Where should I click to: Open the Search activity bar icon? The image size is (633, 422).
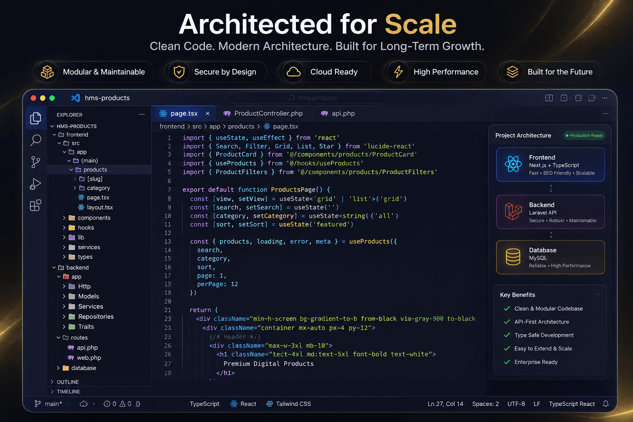pos(36,140)
